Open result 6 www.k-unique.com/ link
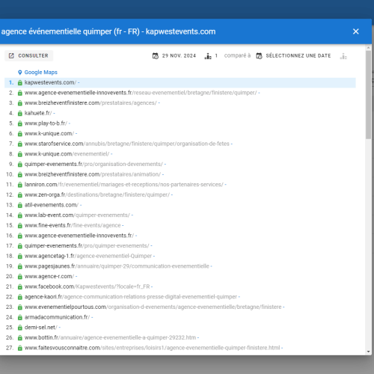374x374 pixels. tap(49, 134)
